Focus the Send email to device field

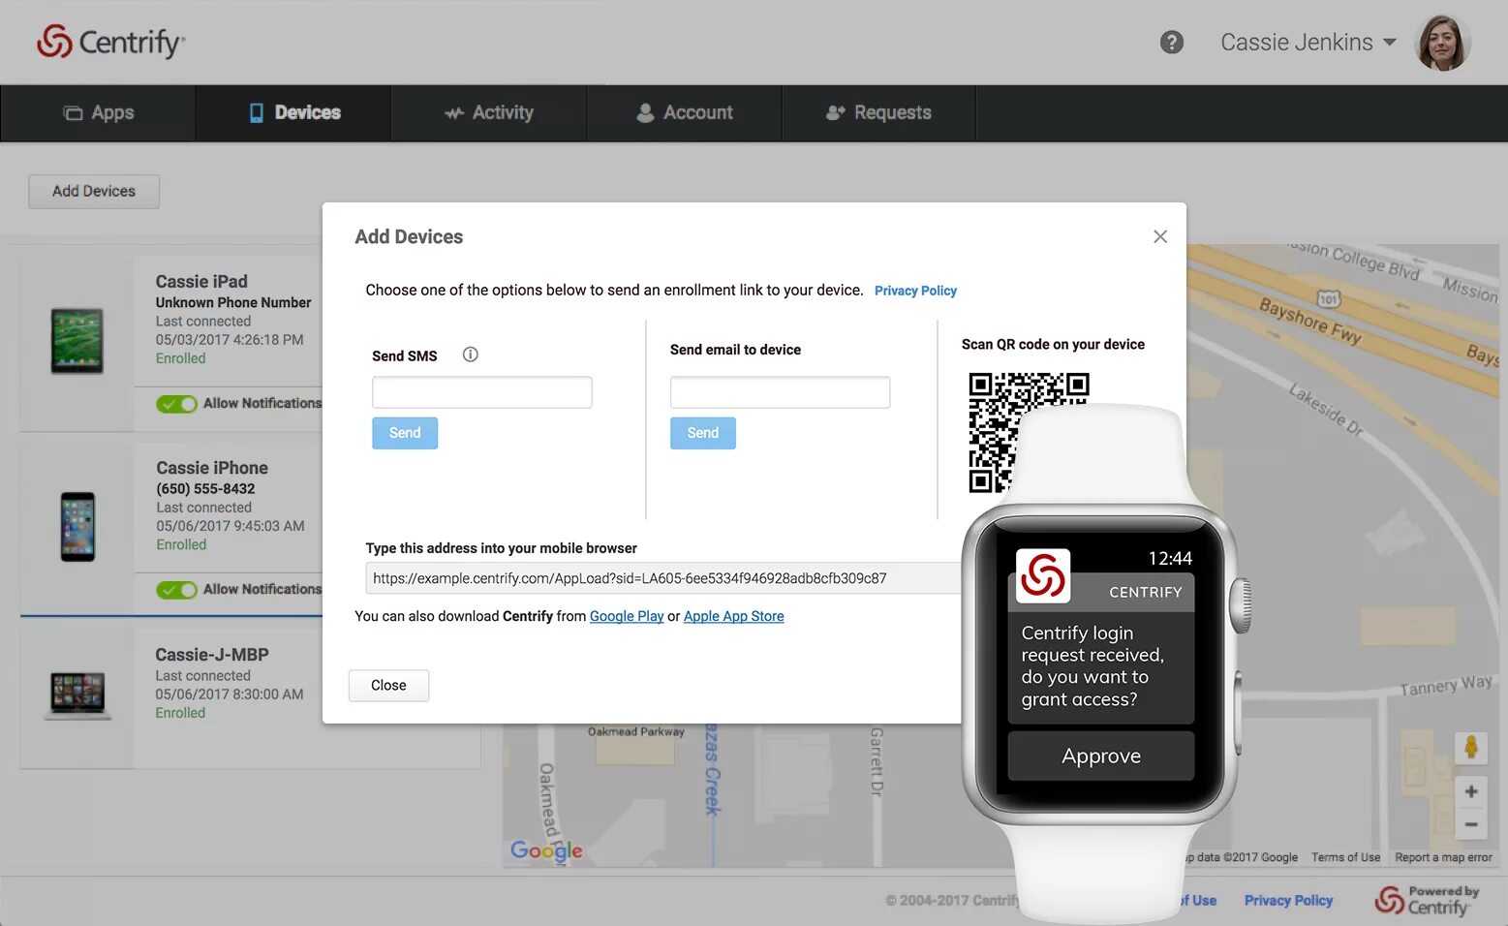click(780, 392)
